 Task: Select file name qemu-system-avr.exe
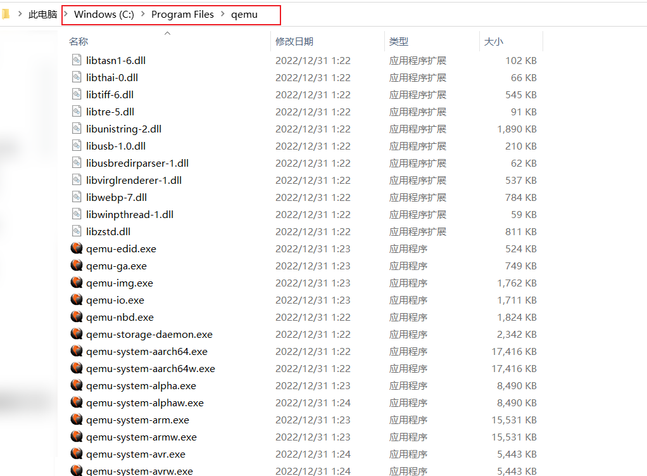pos(135,454)
